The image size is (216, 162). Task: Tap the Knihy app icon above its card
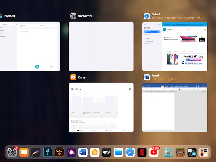(x=73, y=77)
